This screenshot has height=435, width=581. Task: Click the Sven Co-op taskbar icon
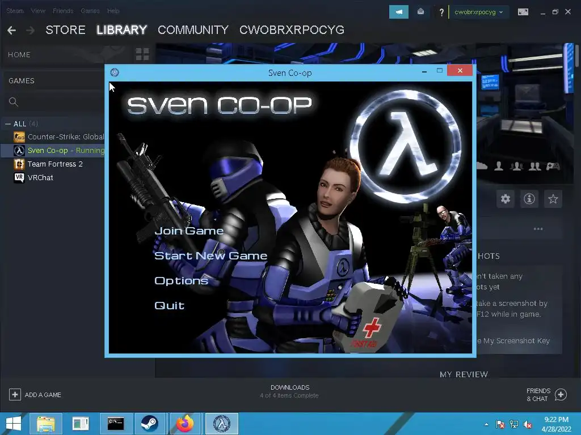(x=222, y=424)
